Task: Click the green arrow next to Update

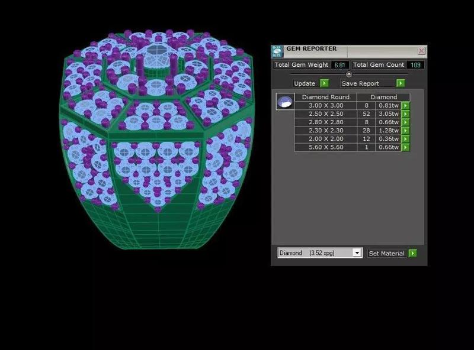Action: point(324,83)
